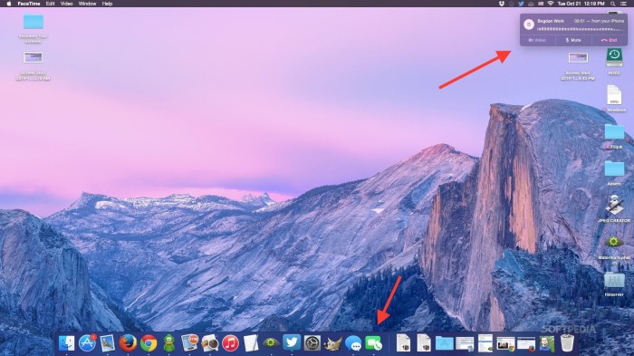Launch GIMP from the Dock
The width and height of the screenshot is (634, 356).
coord(332,343)
